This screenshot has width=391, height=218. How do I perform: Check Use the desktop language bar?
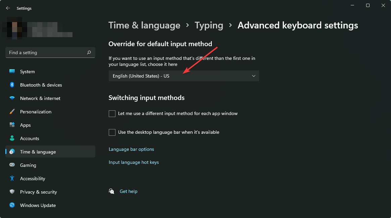pyautogui.click(x=112, y=132)
